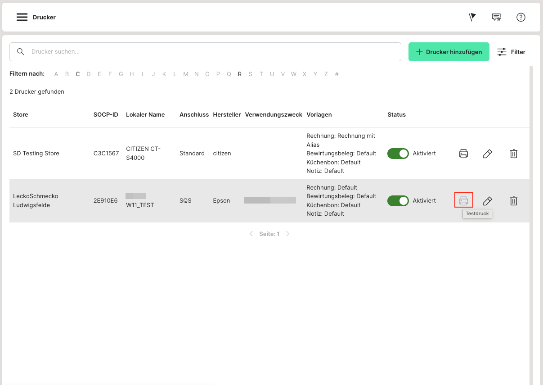
Task: Open the hamburger navigation menu
Action: click(x=22, y=17)
